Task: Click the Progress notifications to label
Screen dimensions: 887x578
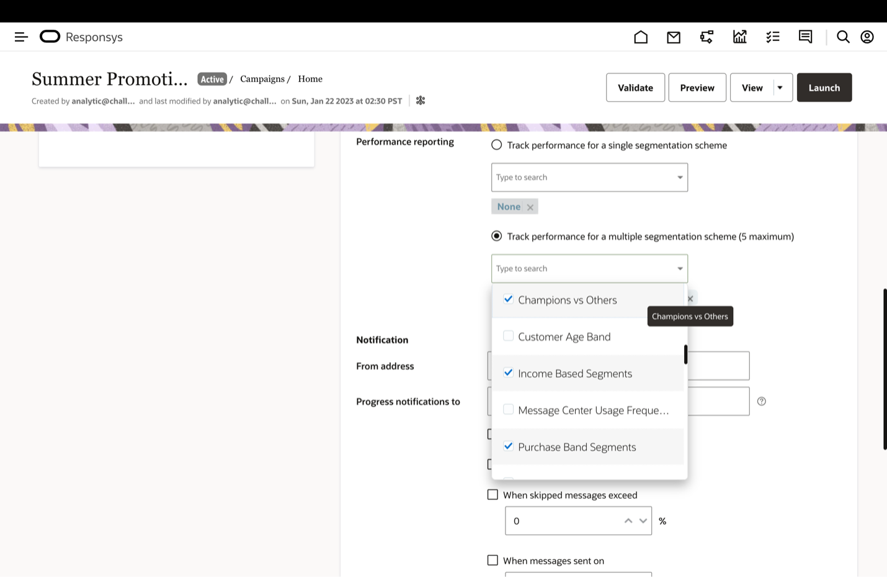Action: tap(408, 402)
